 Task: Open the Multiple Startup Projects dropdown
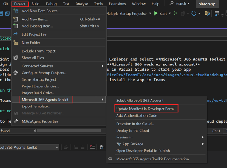pos(150,14)
